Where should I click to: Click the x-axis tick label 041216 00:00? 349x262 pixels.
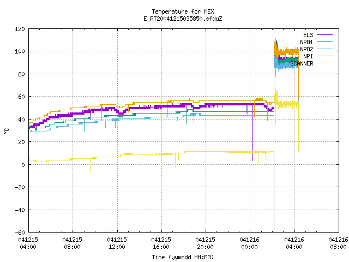(250, 243)
